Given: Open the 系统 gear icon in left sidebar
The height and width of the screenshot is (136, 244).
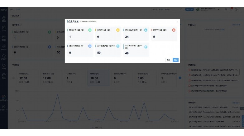Looking at the screenshot, I should [4, 76].
